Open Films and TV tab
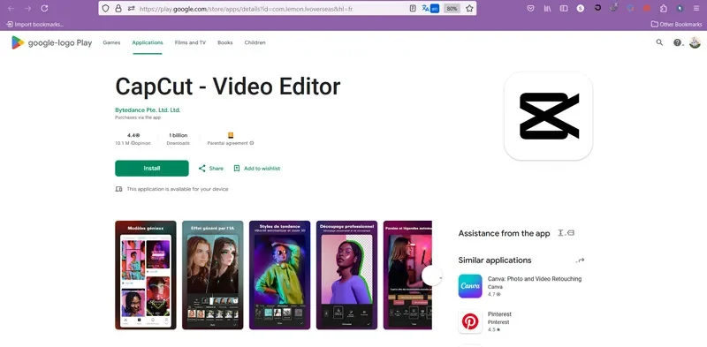The image size is (707, 347). [190, 42]
